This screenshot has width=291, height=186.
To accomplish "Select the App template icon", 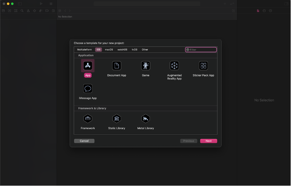I will pyautogui.click(x=88, y=66).
